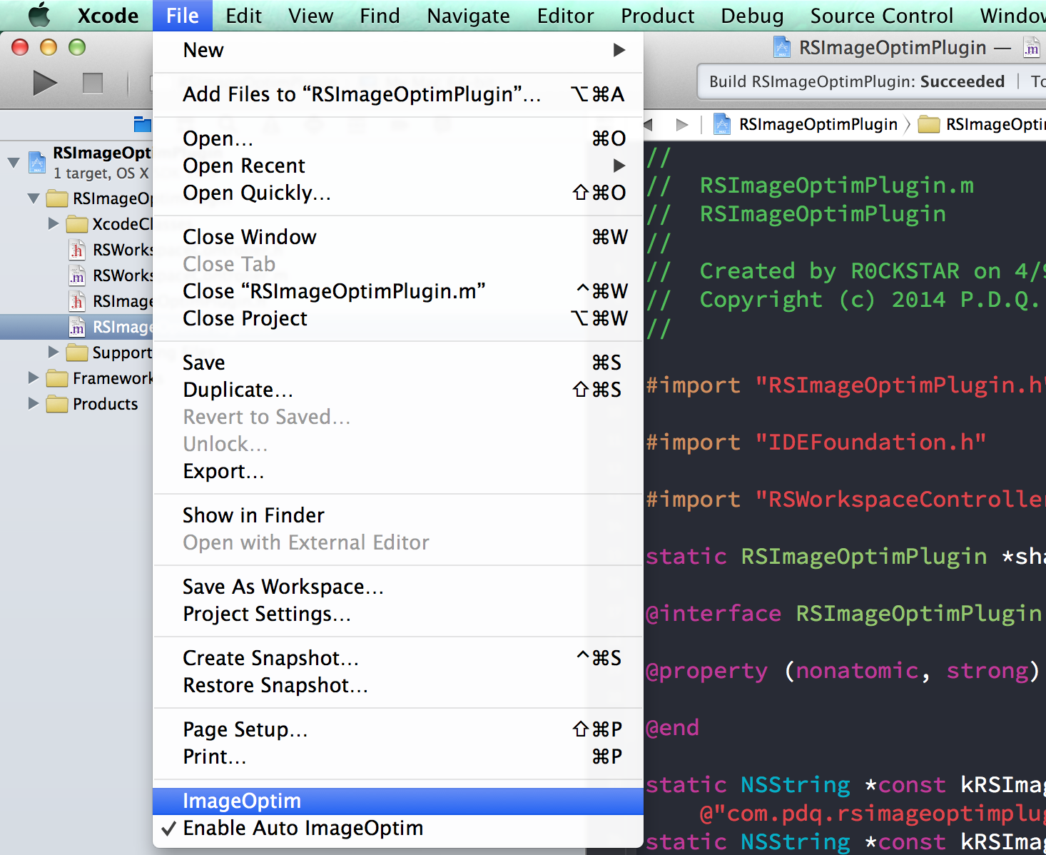Screen dimensions: 1046x855
Task: Click the @end line in editor
Action: tap(672, 728)
